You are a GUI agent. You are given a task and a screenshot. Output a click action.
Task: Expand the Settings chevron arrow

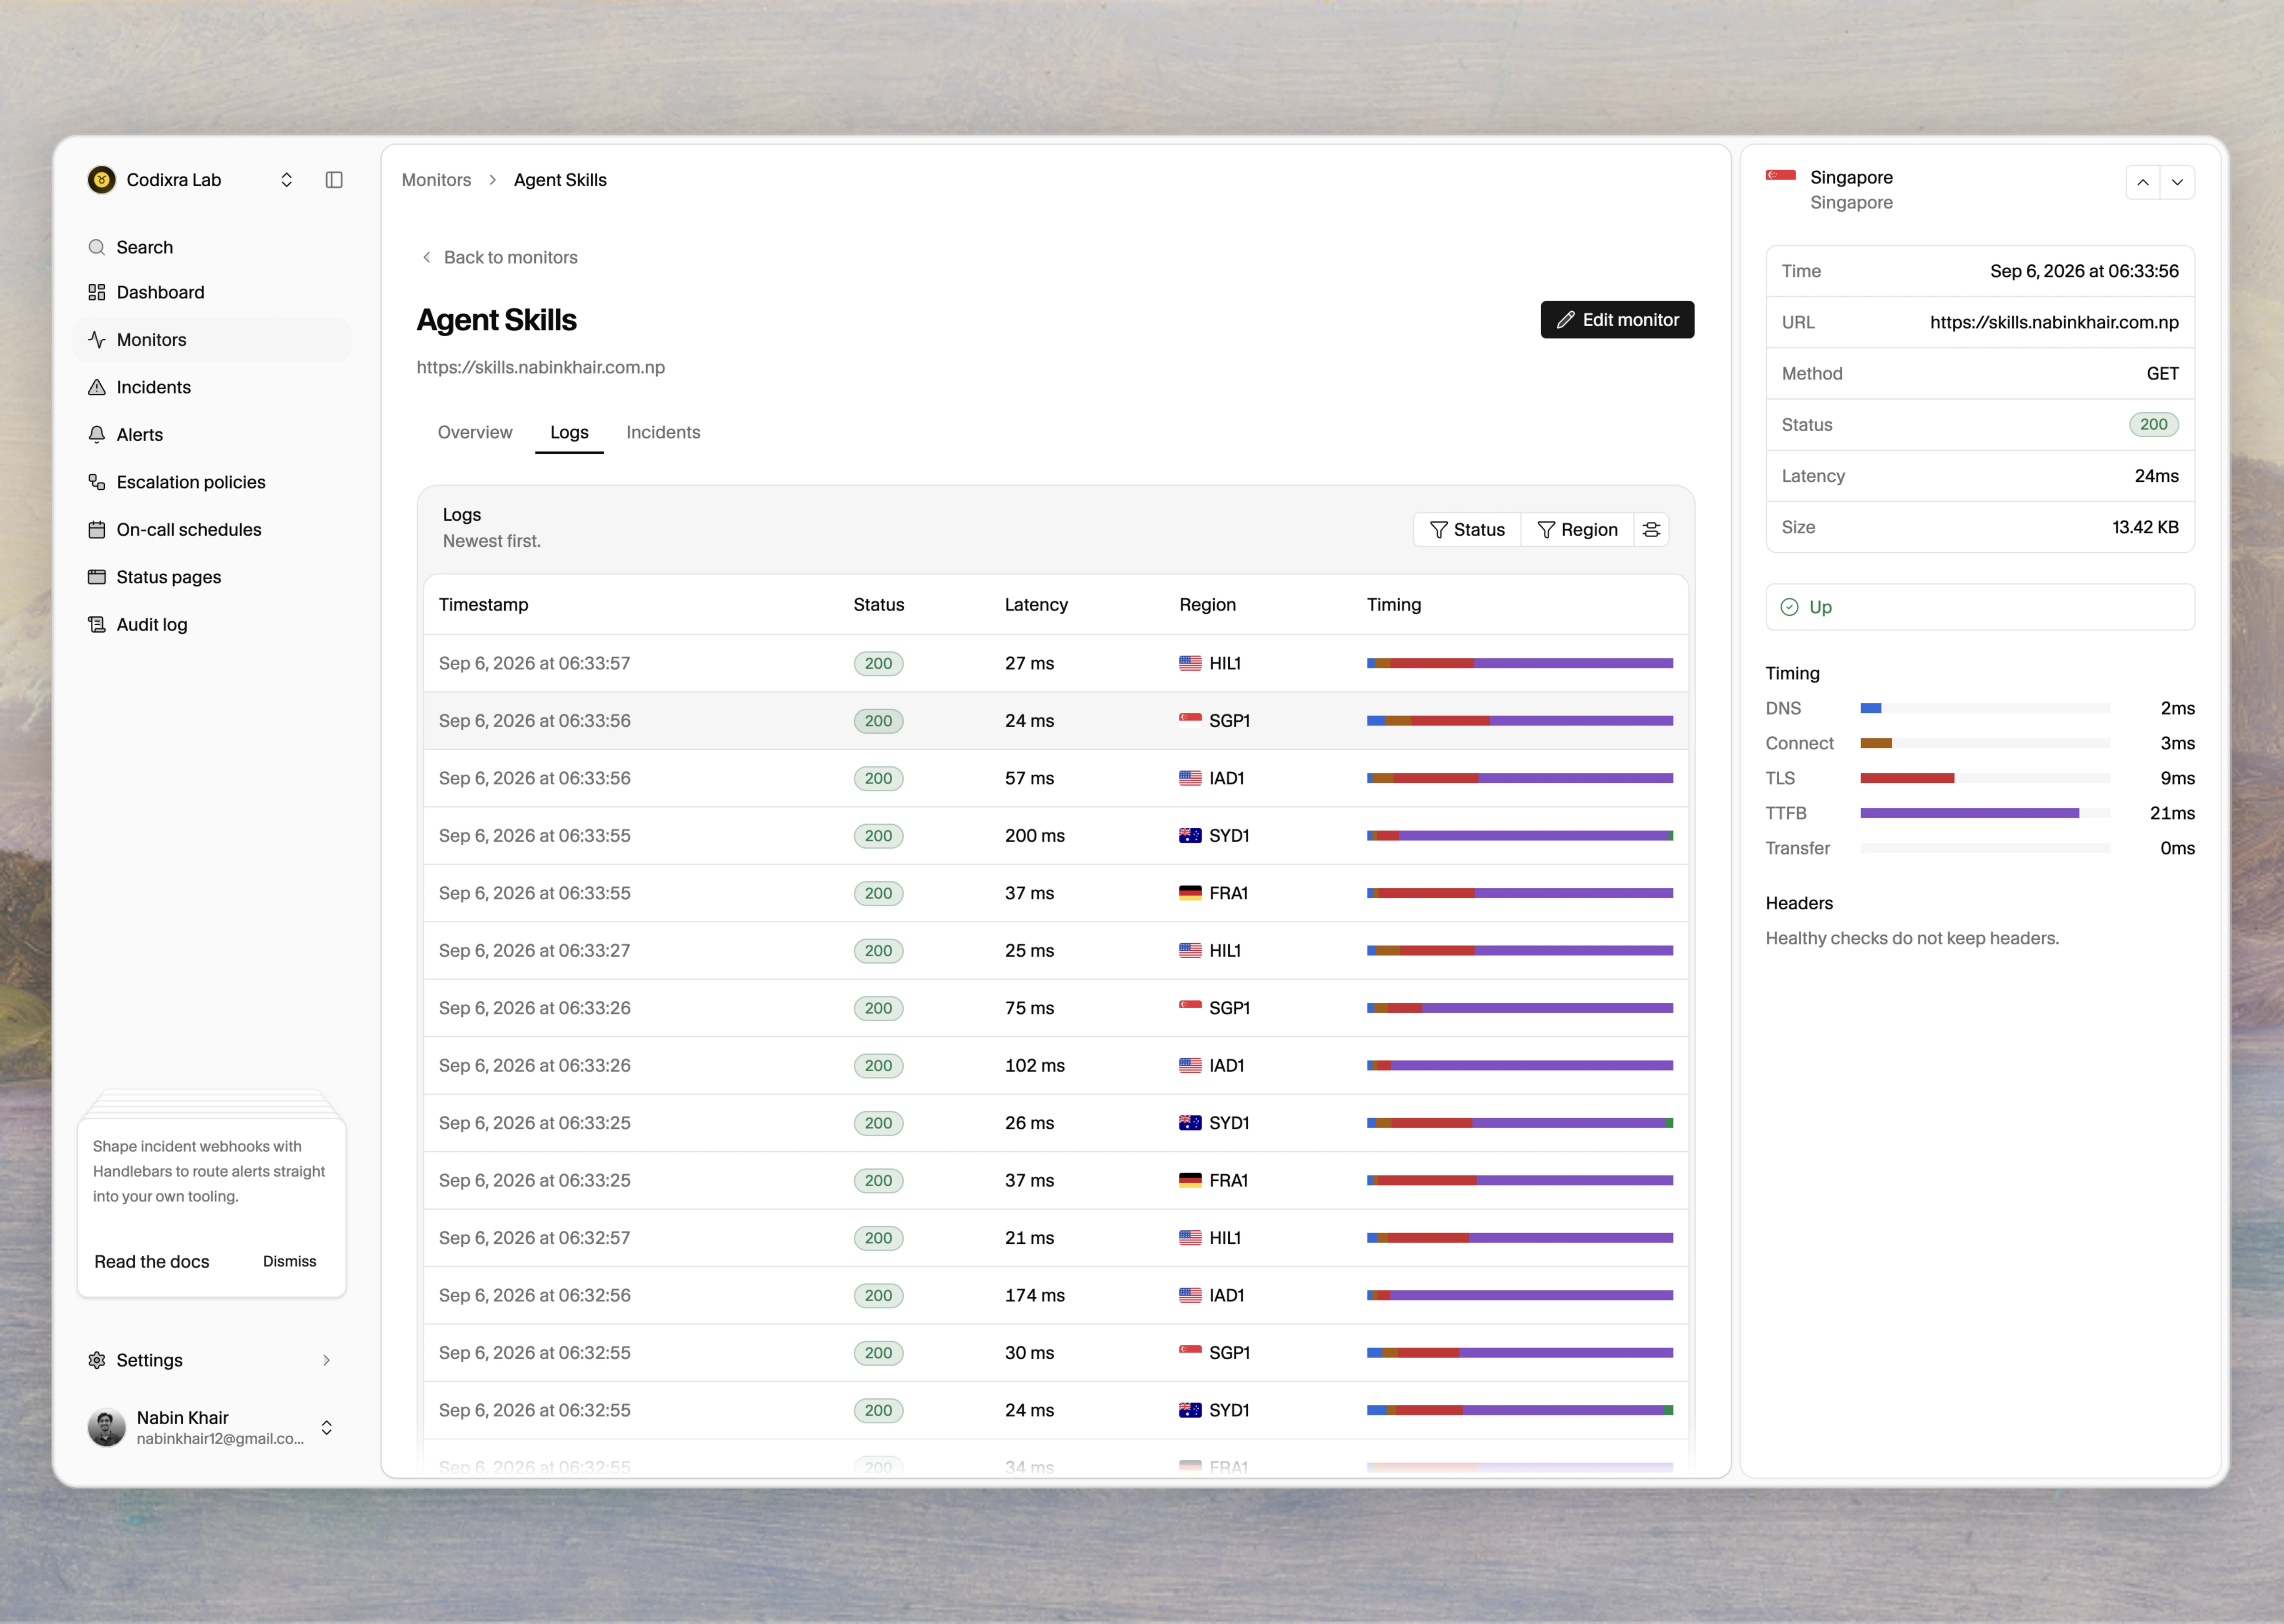(326, 1360)
